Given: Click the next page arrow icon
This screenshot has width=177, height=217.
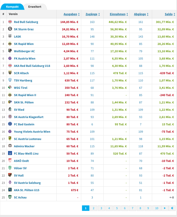Looking at the screenshot, I should [165, 208].
